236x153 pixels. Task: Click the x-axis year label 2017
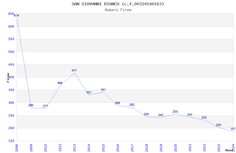click(x=132, y=148)
